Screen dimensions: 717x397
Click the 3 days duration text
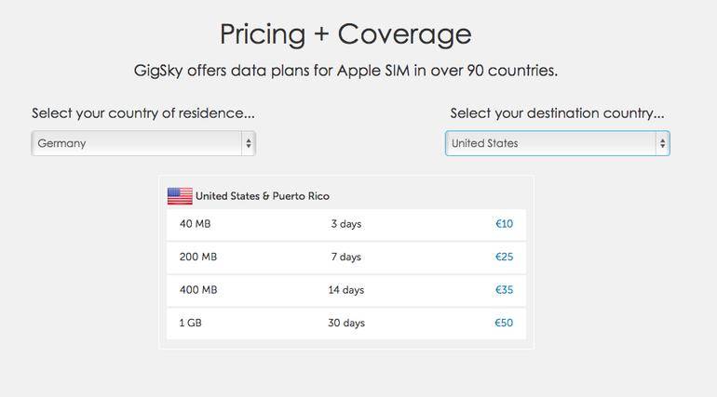[346, 224]
